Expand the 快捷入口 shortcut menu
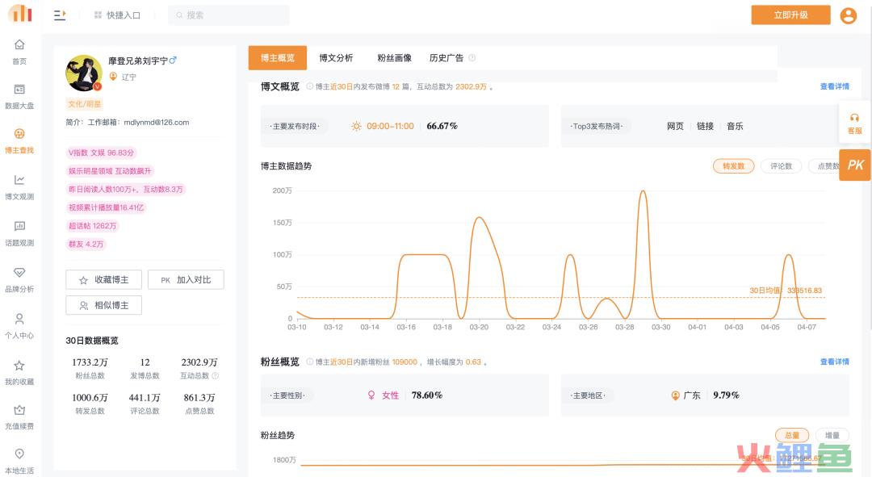The height and width of the screenshot is (477, 872). (x=116, y=15)
